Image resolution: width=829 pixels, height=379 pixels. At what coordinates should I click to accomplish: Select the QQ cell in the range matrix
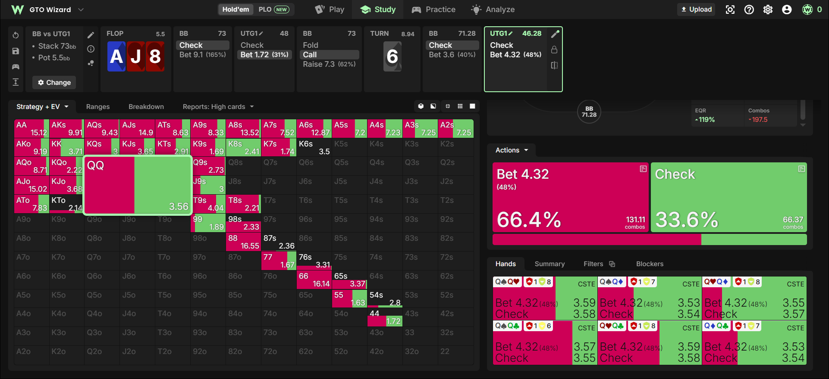click(x=138, y=185)
